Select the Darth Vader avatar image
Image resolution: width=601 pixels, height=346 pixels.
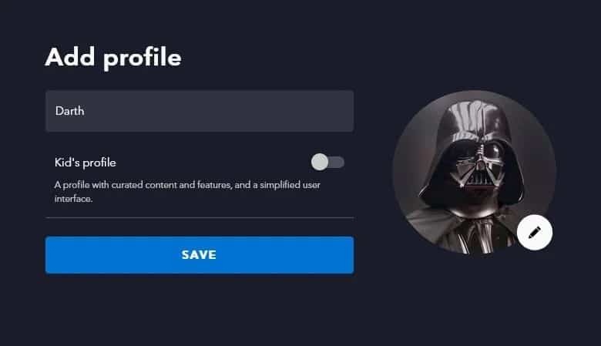(x=474, y=172)
